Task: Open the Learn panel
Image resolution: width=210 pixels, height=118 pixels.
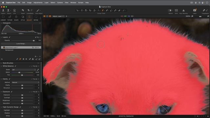Action: tap(195, 10)
